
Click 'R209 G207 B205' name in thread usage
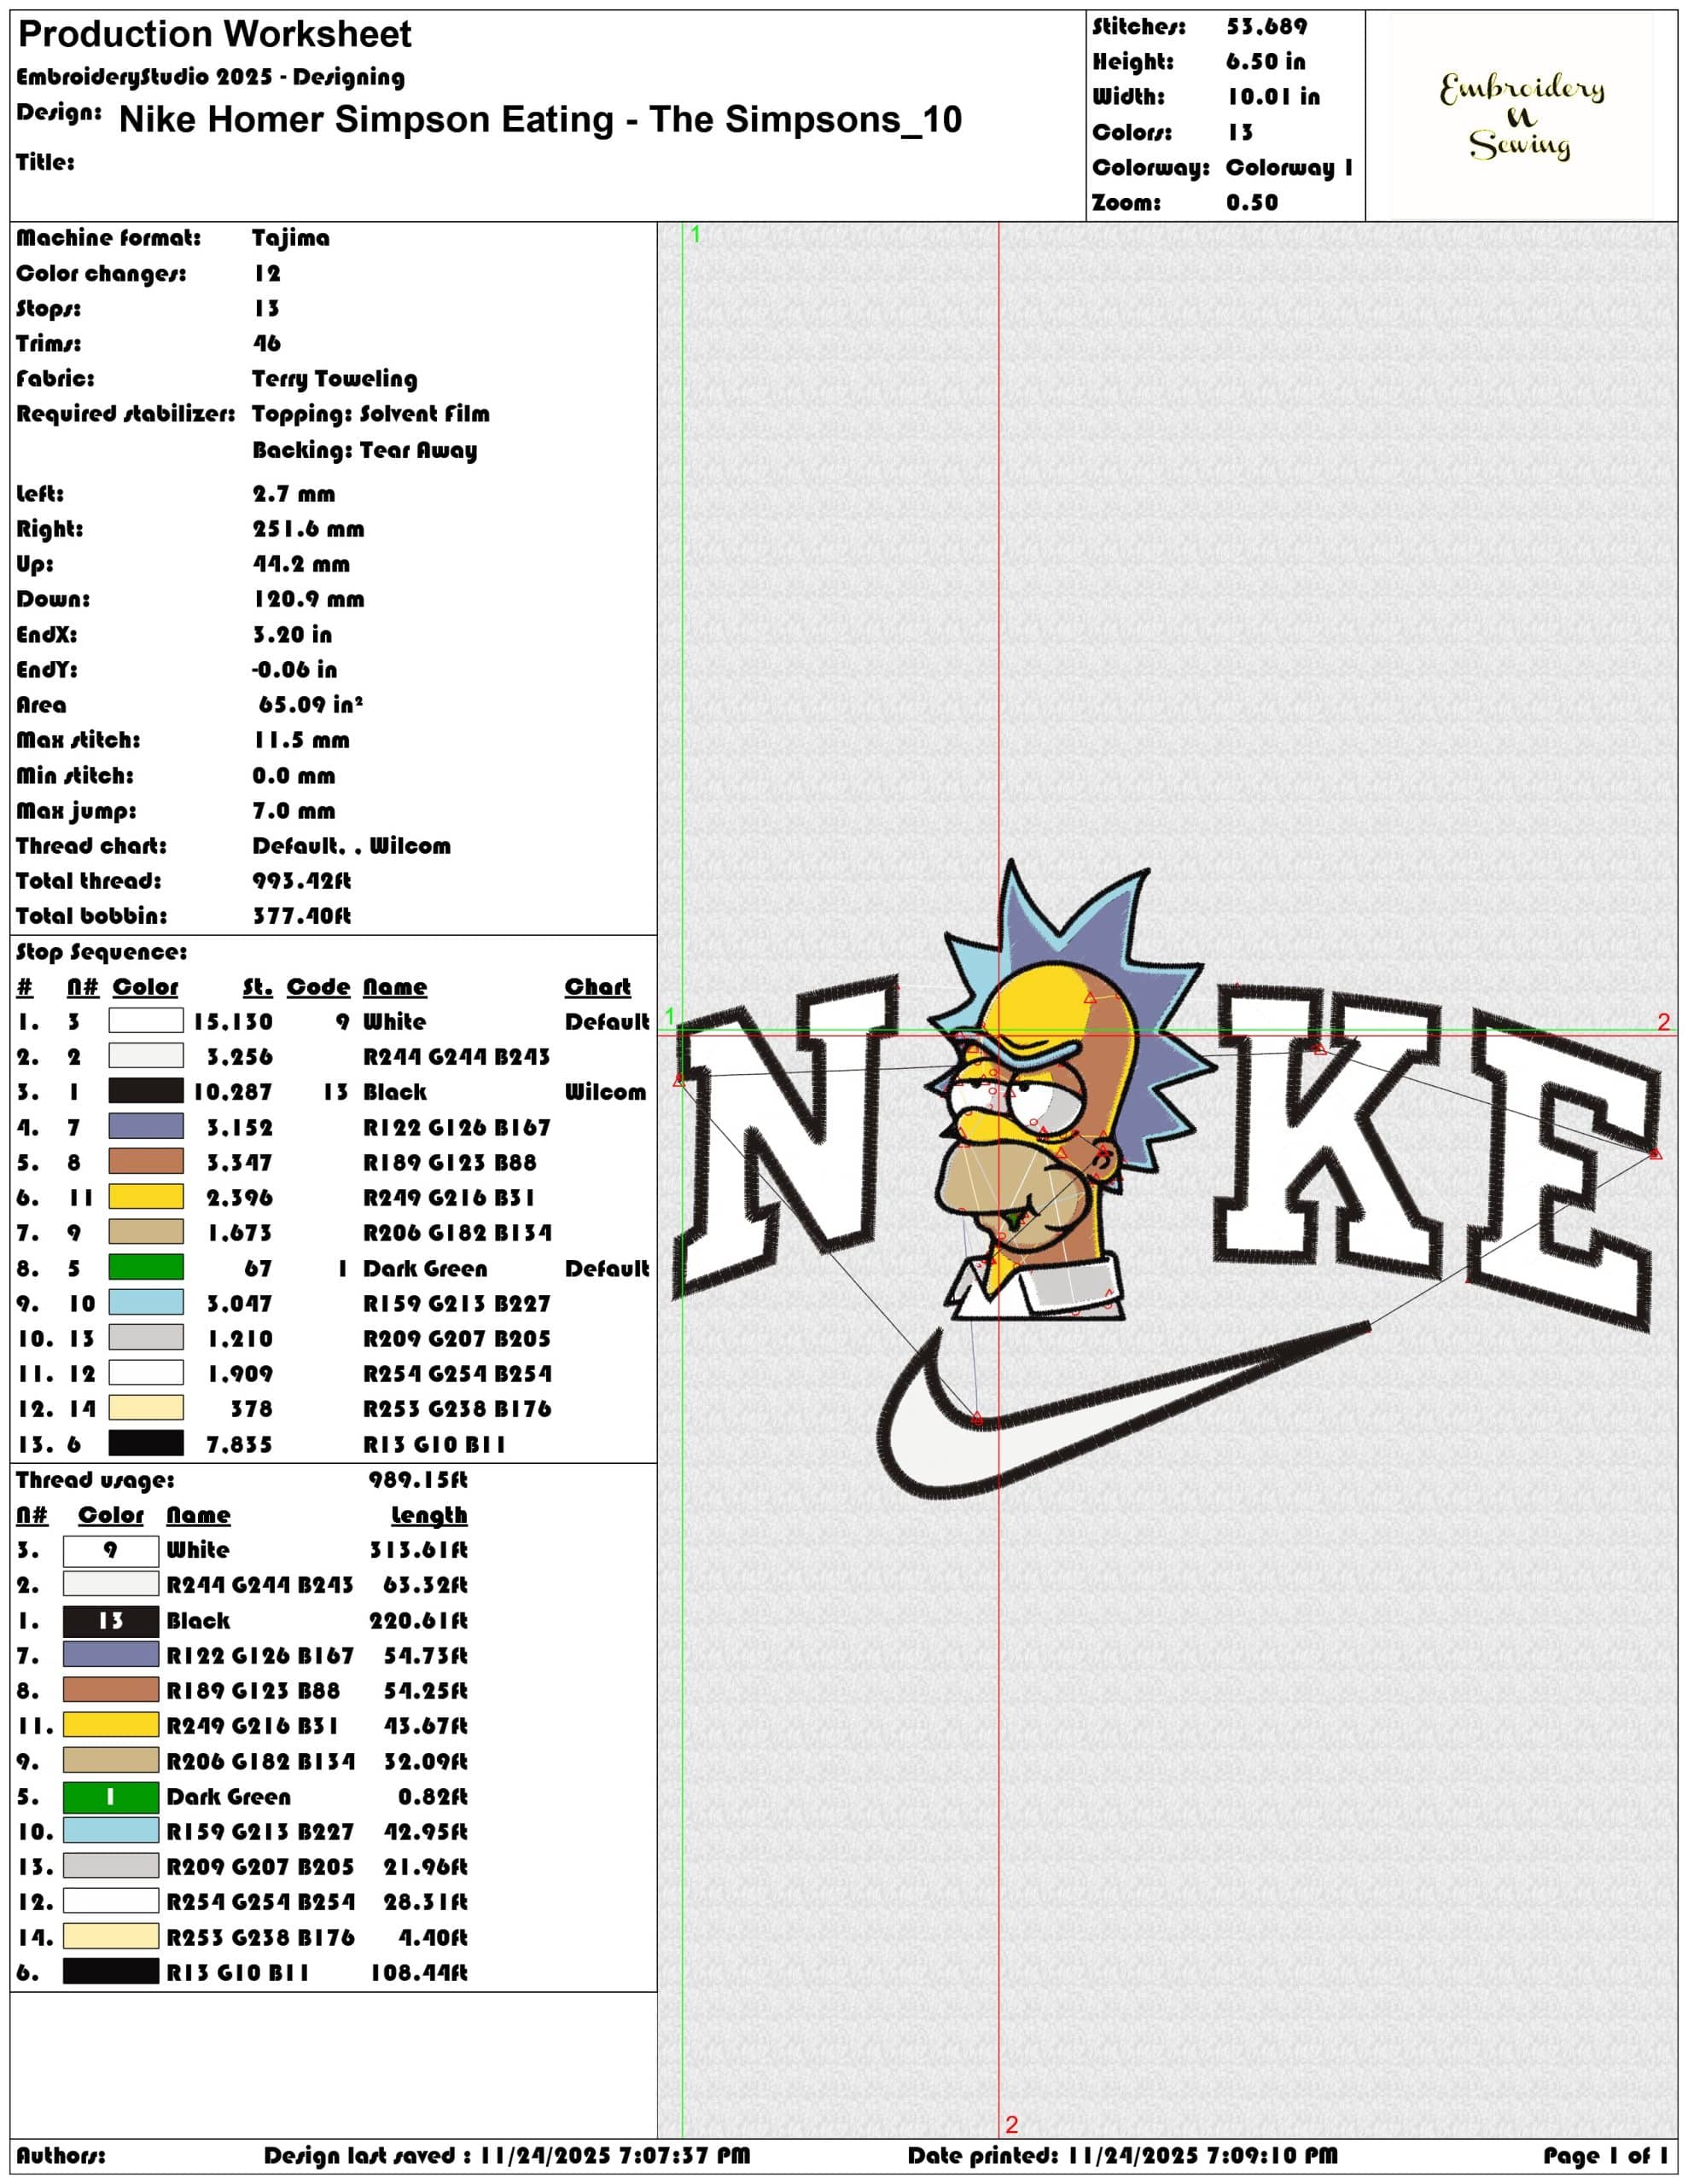pyautogui.click(x=260, y=1867)
